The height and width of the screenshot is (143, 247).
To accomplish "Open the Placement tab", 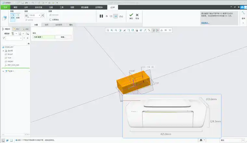I will click(36, 25).
